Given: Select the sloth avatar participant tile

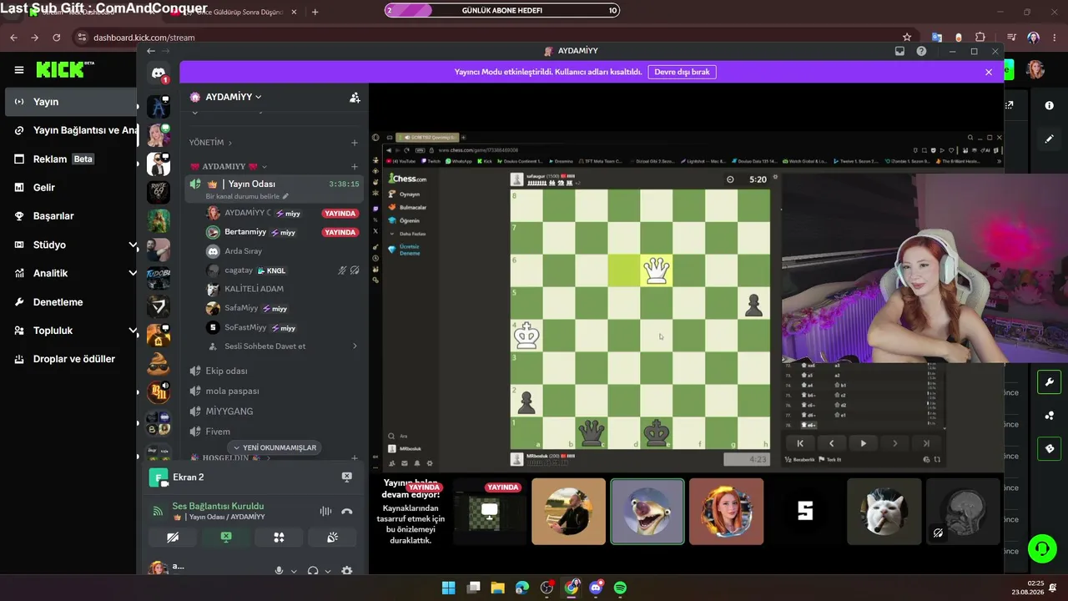Looking at the screenshot, I should [647, 511].
